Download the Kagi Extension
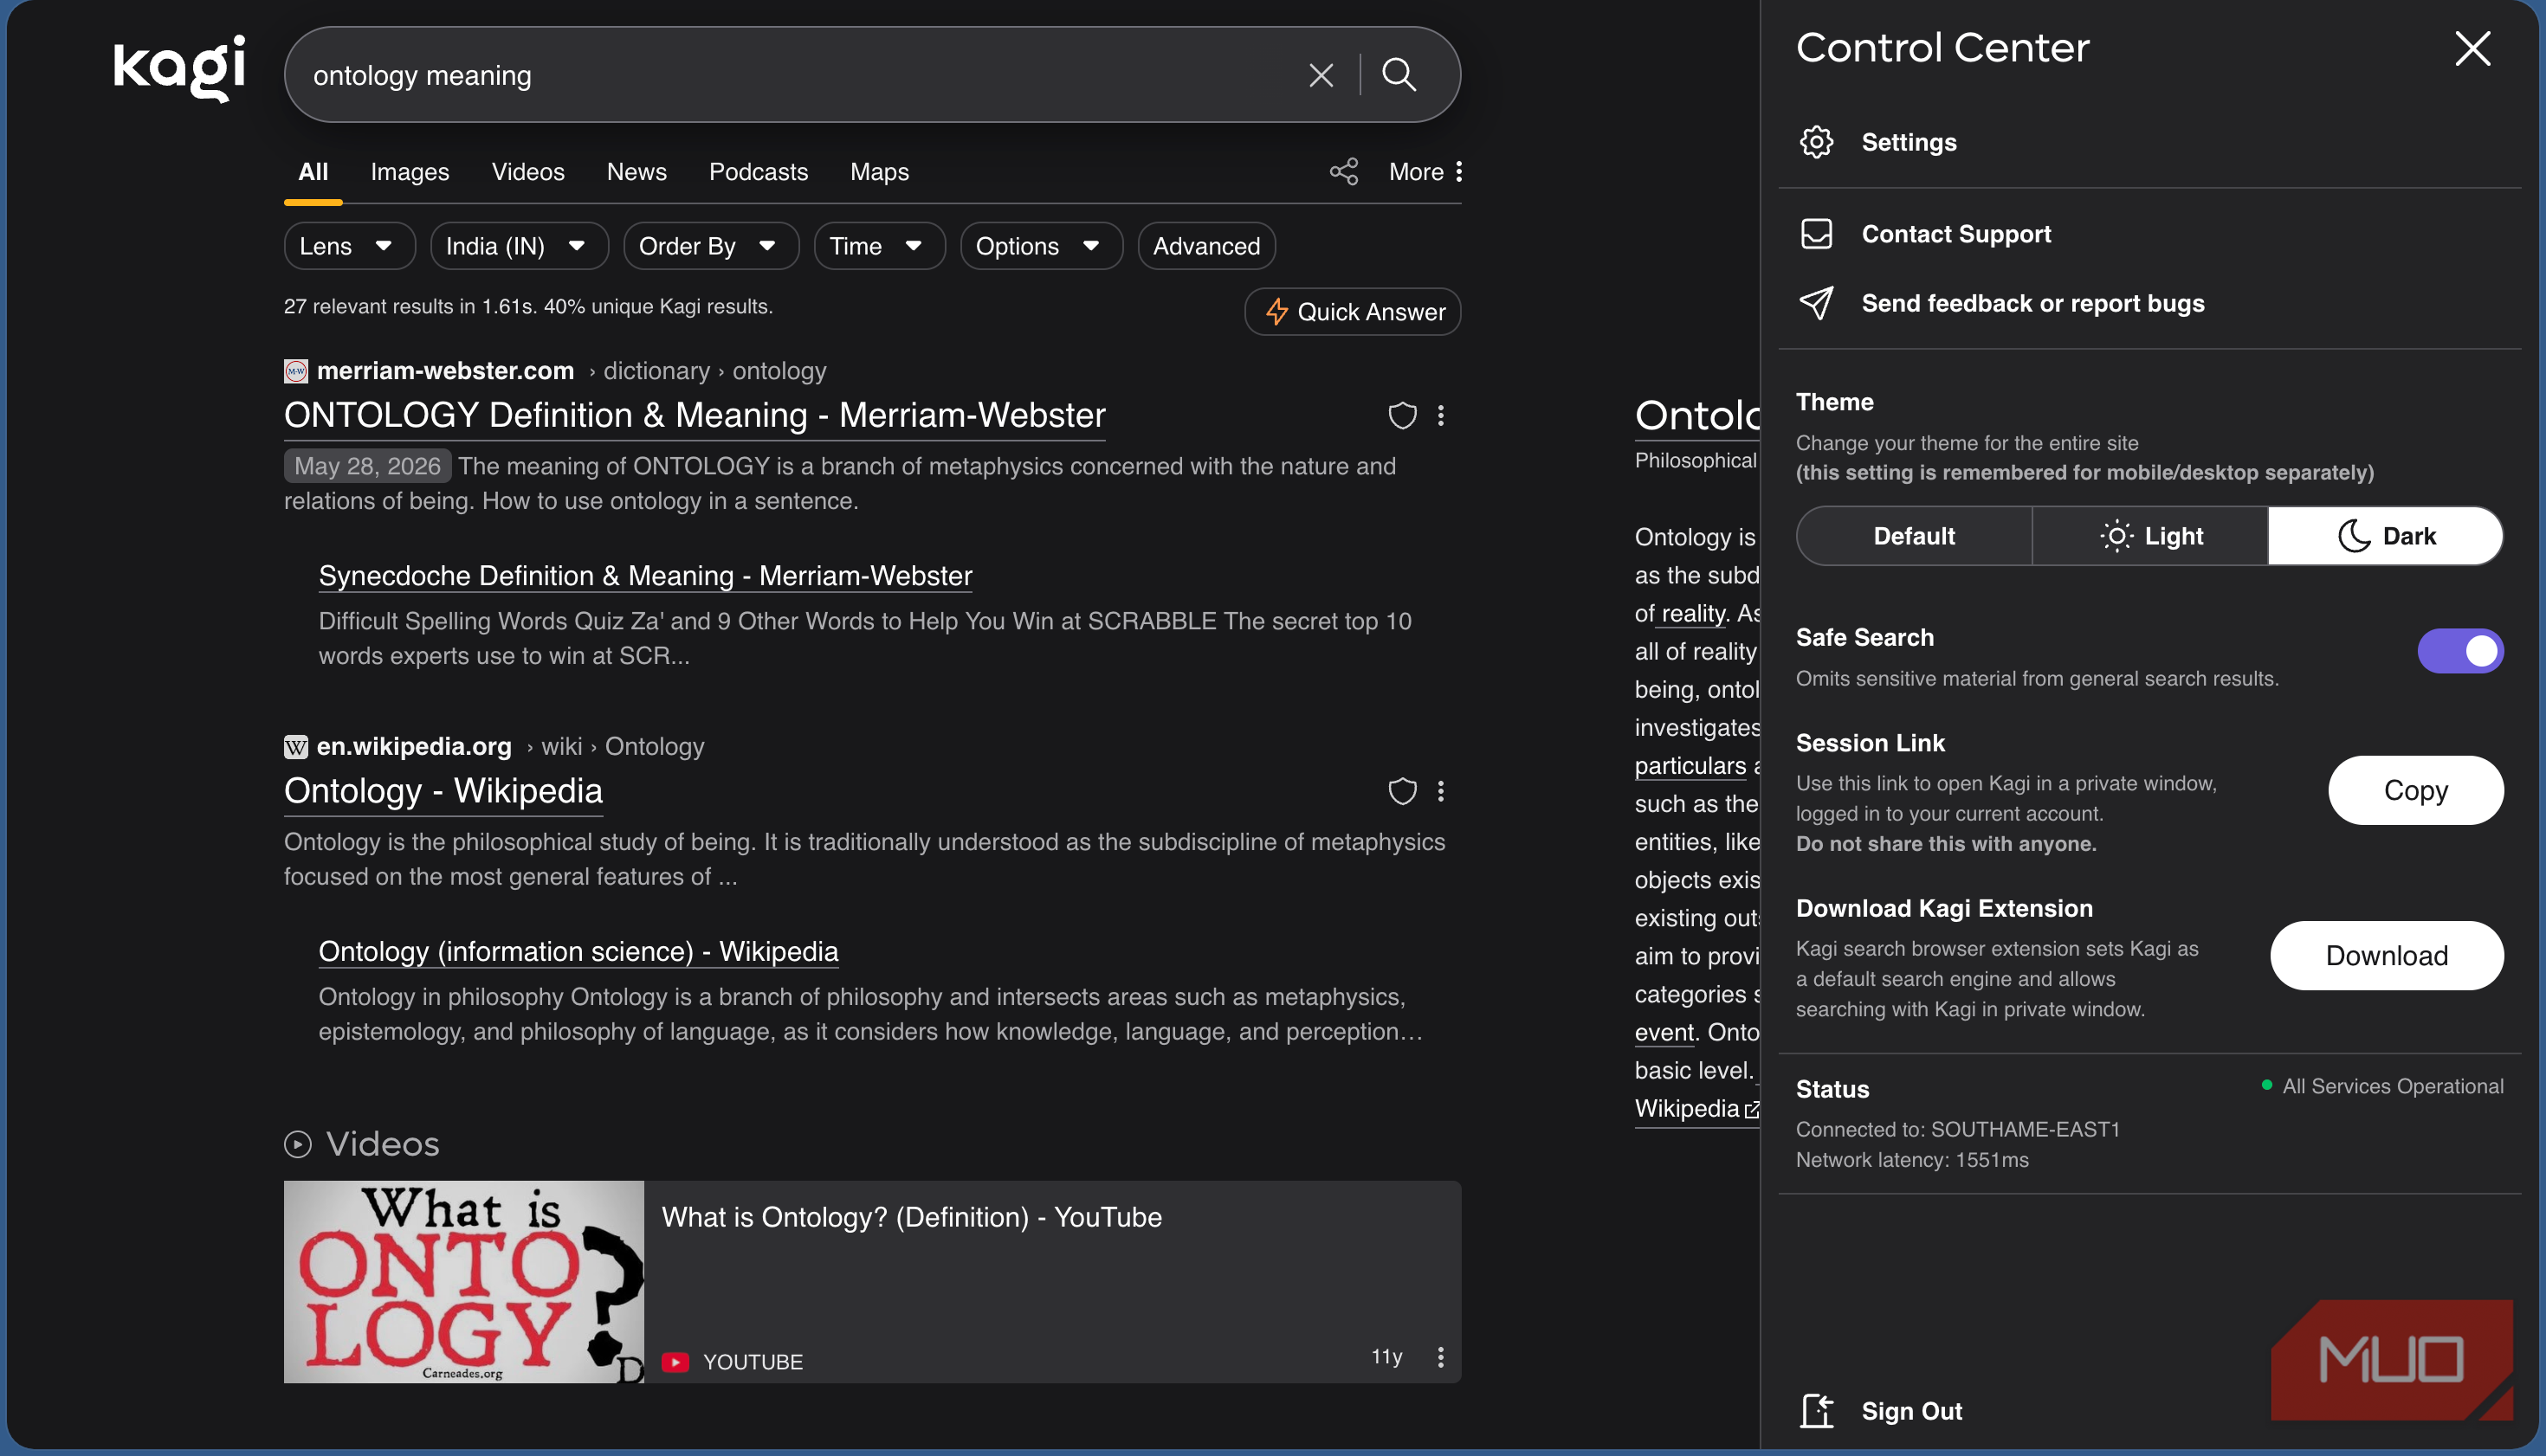The width and height of the screenshot is (2546, 1456). pyautogui.click(x=2387, y=955)
